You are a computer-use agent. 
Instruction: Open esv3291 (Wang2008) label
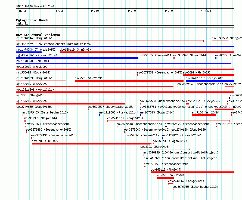(x=155, y=147)
